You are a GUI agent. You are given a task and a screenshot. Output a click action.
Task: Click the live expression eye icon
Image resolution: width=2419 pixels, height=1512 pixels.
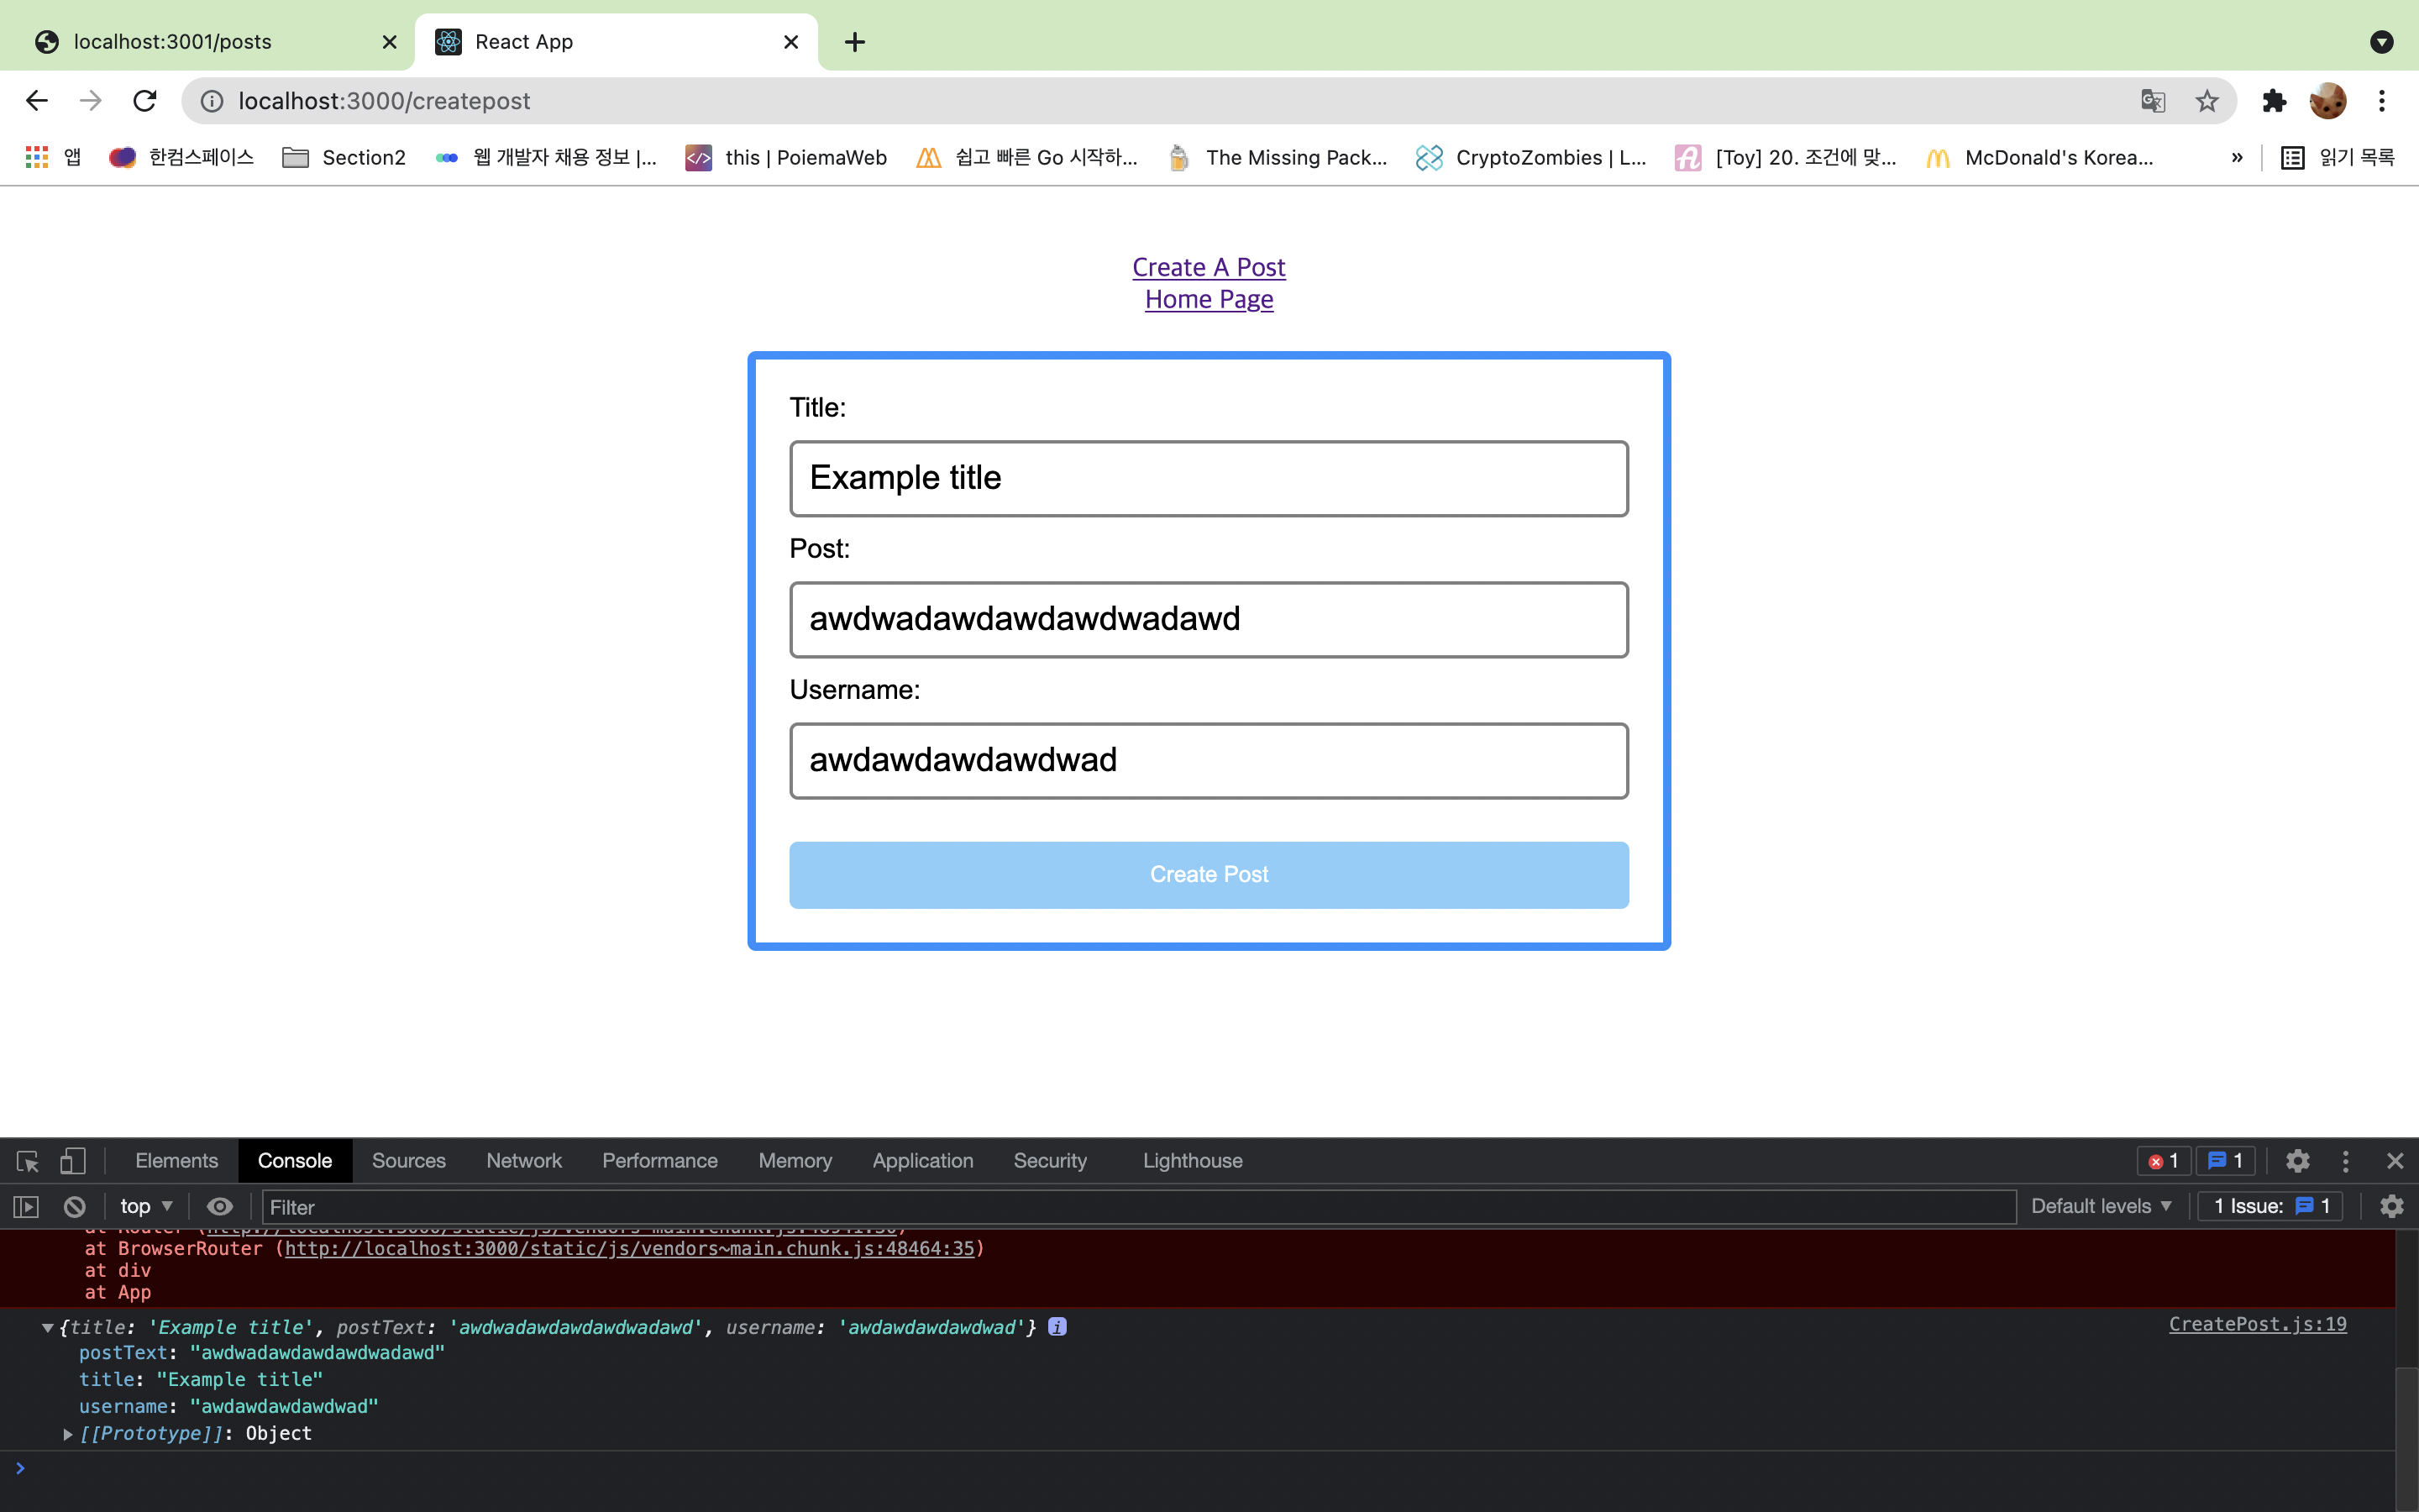pos(219,1207)
